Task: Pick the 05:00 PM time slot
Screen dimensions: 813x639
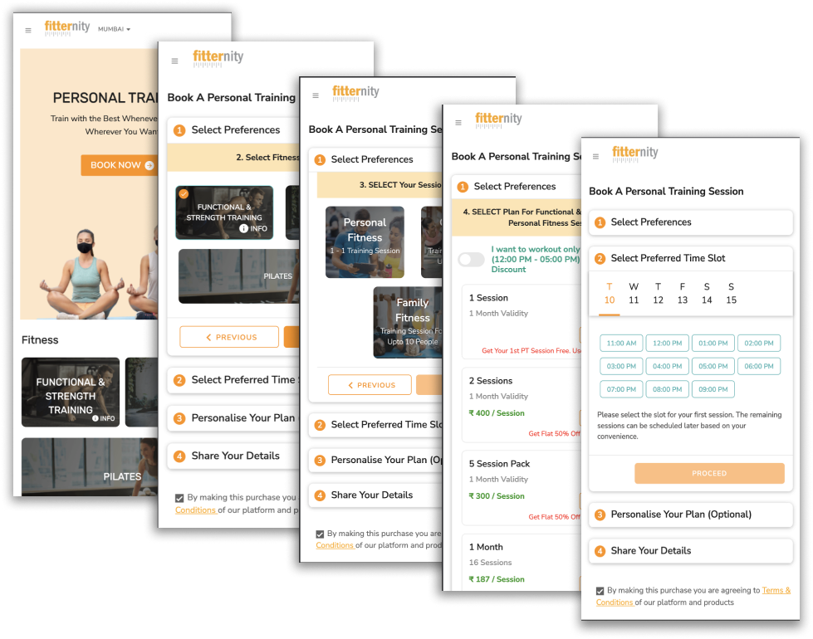Action: (x=713, y=367)
